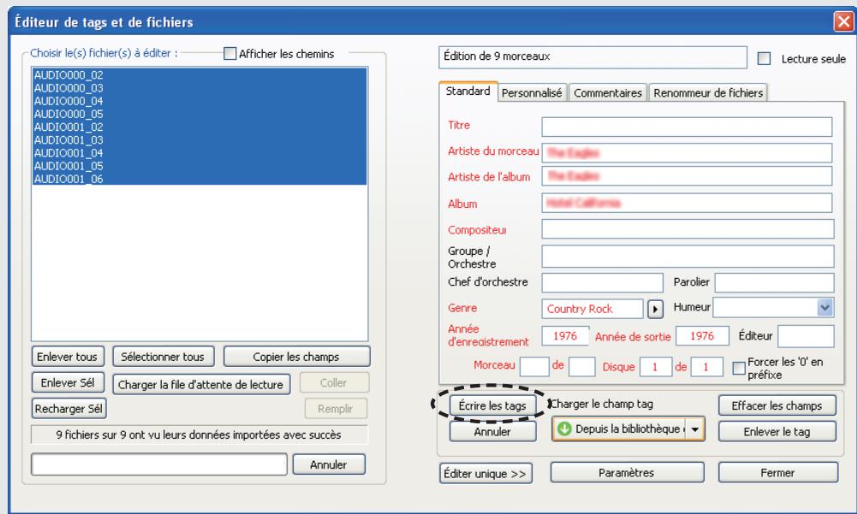The height and width of the screenshot is (514, 857).
Task: Open the Commentaires tab
Action: click(608, 93)
